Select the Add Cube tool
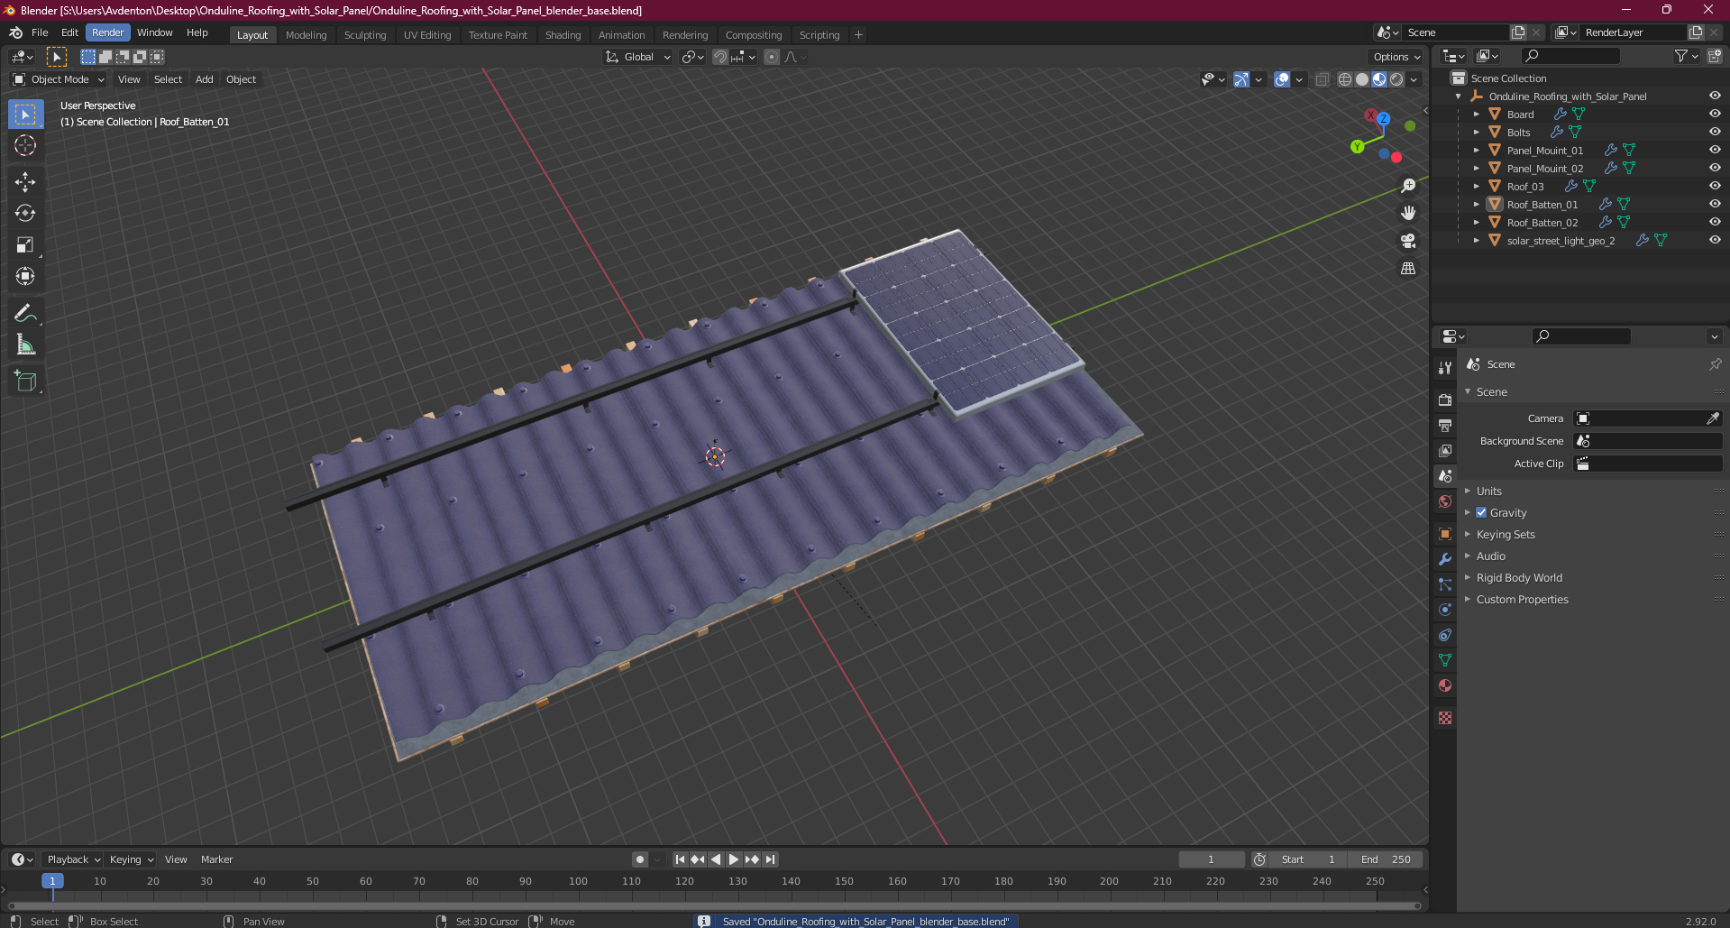 pos(25,381)
